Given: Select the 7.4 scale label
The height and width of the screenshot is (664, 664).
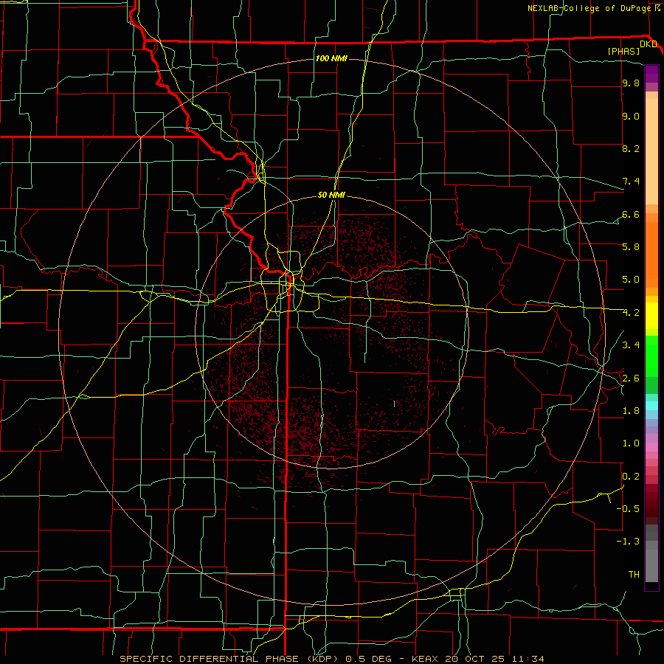Looking at the screenshot, I should (x=631, y=181).
